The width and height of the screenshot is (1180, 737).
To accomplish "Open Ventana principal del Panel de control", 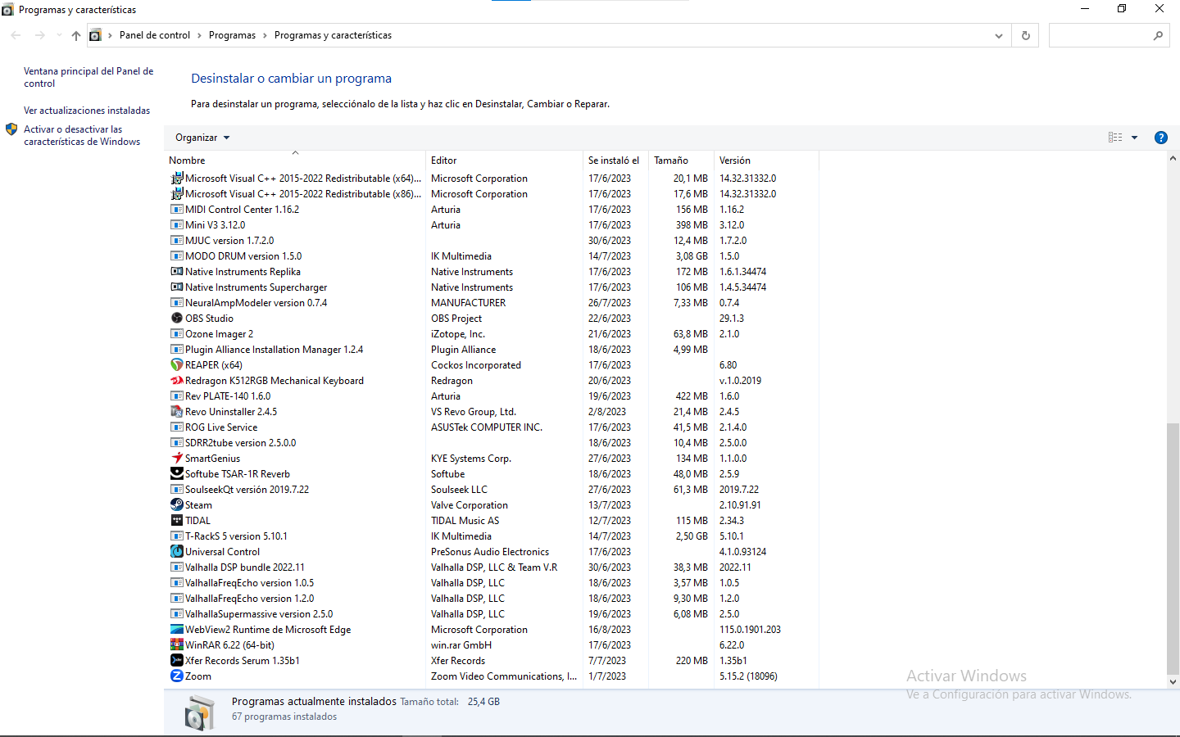I will [x=88, y=77].
